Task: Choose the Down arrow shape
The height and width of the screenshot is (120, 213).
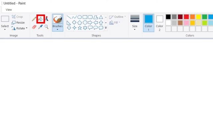Action: 69,28
